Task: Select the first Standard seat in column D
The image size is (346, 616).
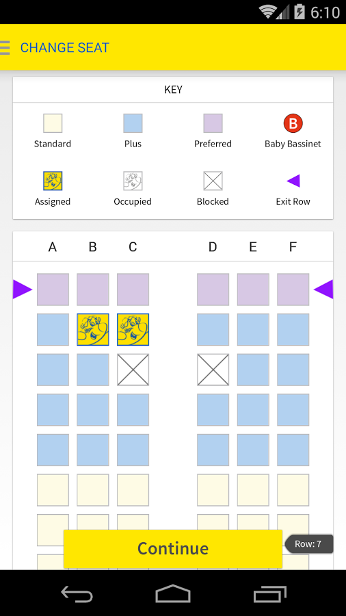Action: click(213, 490)
